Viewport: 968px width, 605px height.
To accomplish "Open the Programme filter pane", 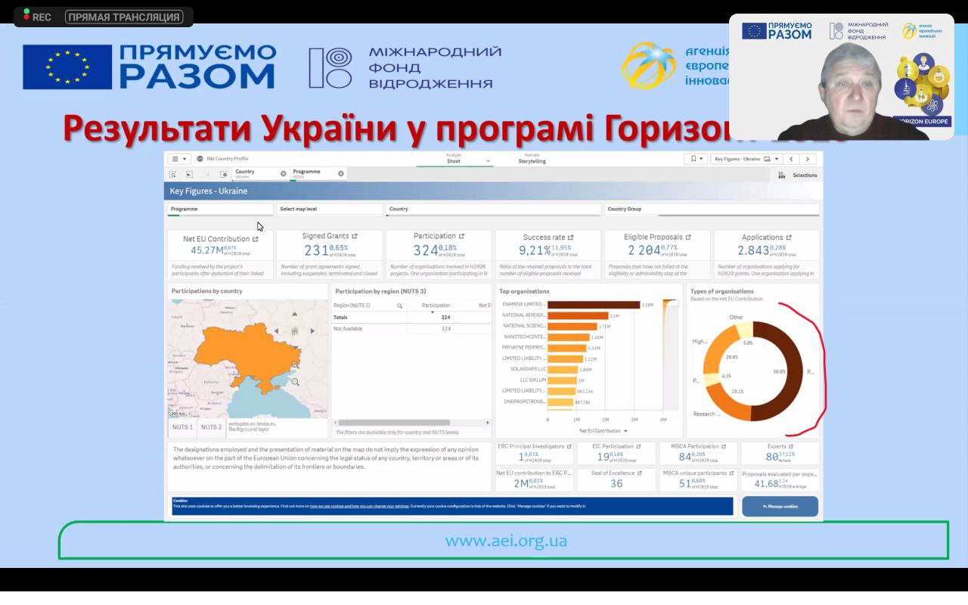I will point(220,209).
